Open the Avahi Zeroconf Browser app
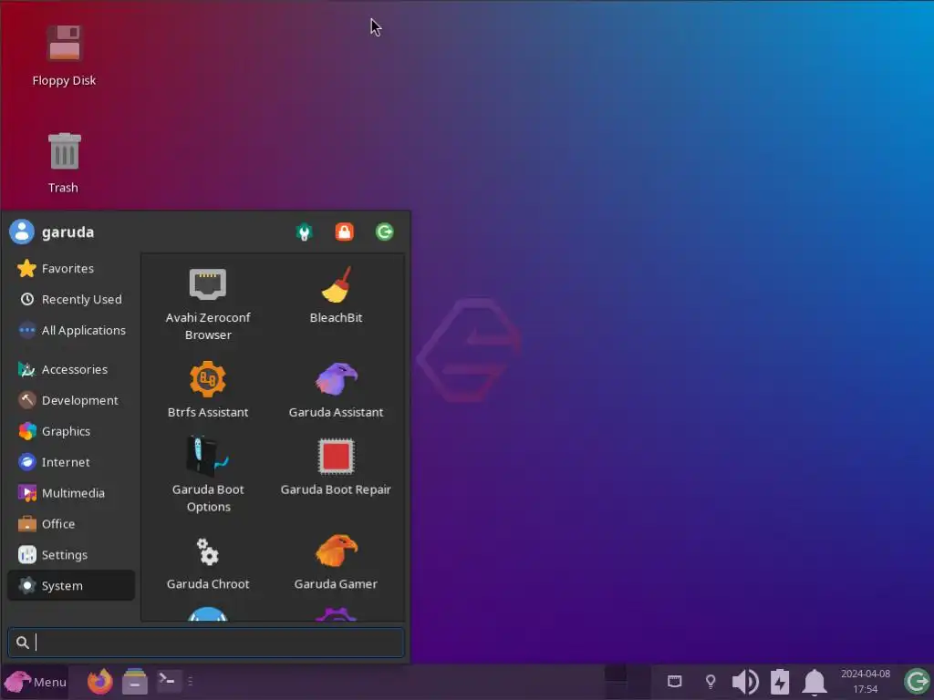The width and height of the screenshot is (934, 700). pos(208,304)
